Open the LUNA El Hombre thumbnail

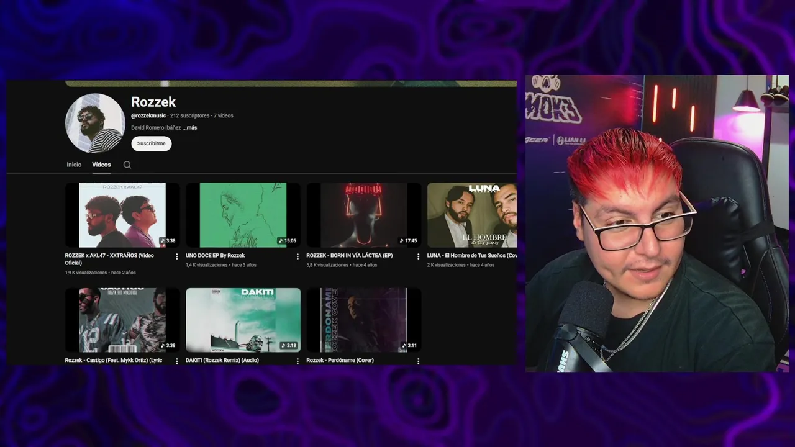tap(472, 215)
